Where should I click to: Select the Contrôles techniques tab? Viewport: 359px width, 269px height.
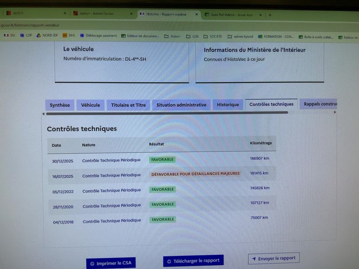(x=271, y=104)
